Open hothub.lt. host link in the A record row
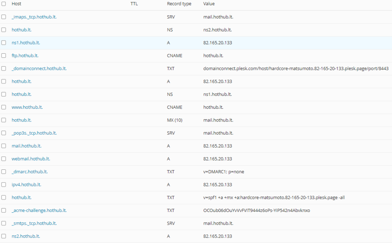 (x=21, y=81)
